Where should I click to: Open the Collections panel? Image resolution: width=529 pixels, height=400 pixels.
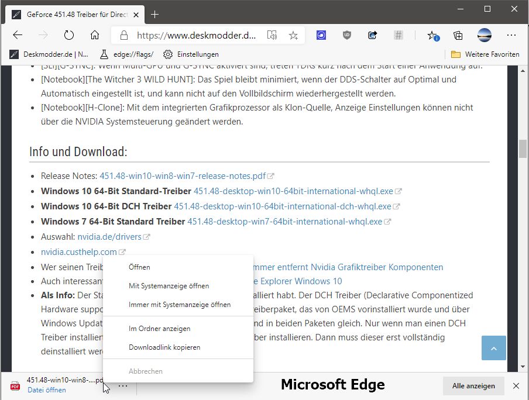(458, 36)
